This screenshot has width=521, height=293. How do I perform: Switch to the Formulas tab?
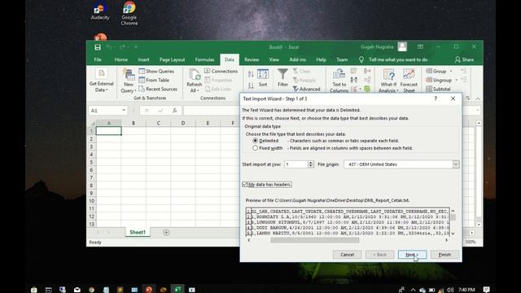tap(204, 59)
